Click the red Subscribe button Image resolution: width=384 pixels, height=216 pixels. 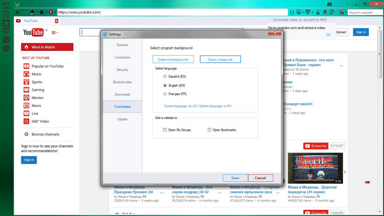316,146
